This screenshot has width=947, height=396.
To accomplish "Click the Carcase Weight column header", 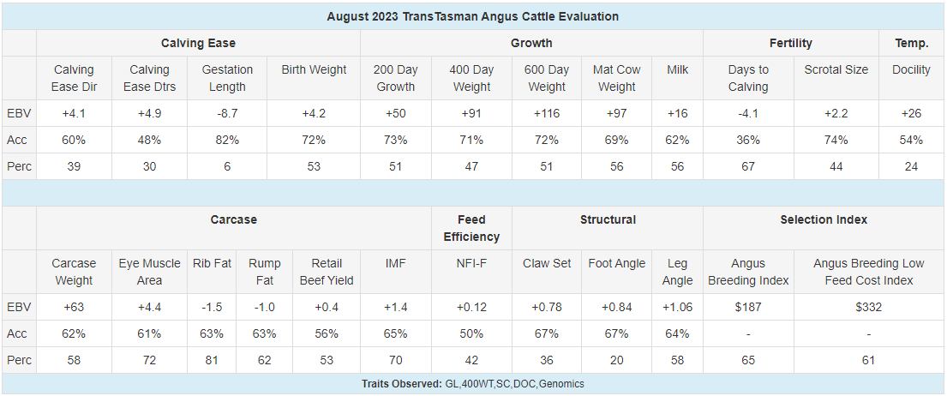I will pos(74,272).
